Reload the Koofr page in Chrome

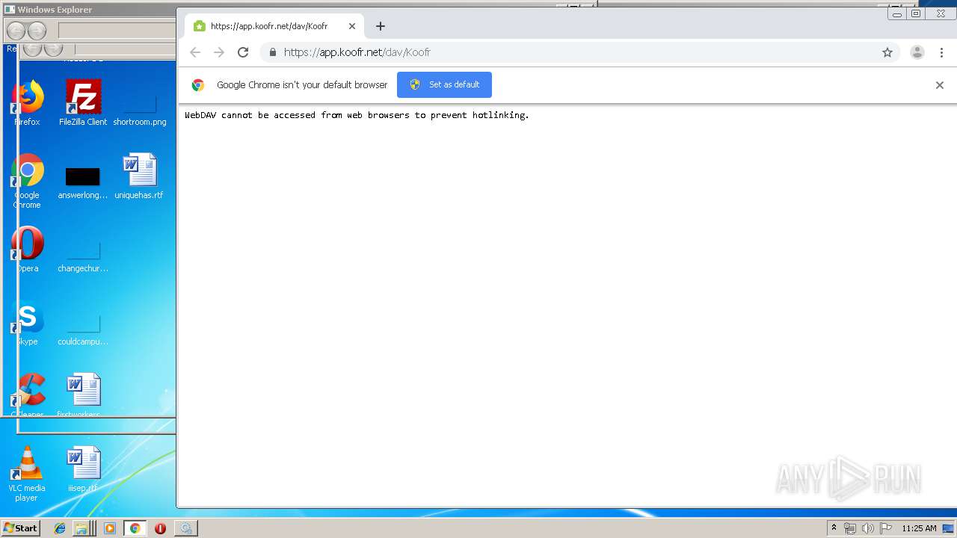[x=243, y=52]
